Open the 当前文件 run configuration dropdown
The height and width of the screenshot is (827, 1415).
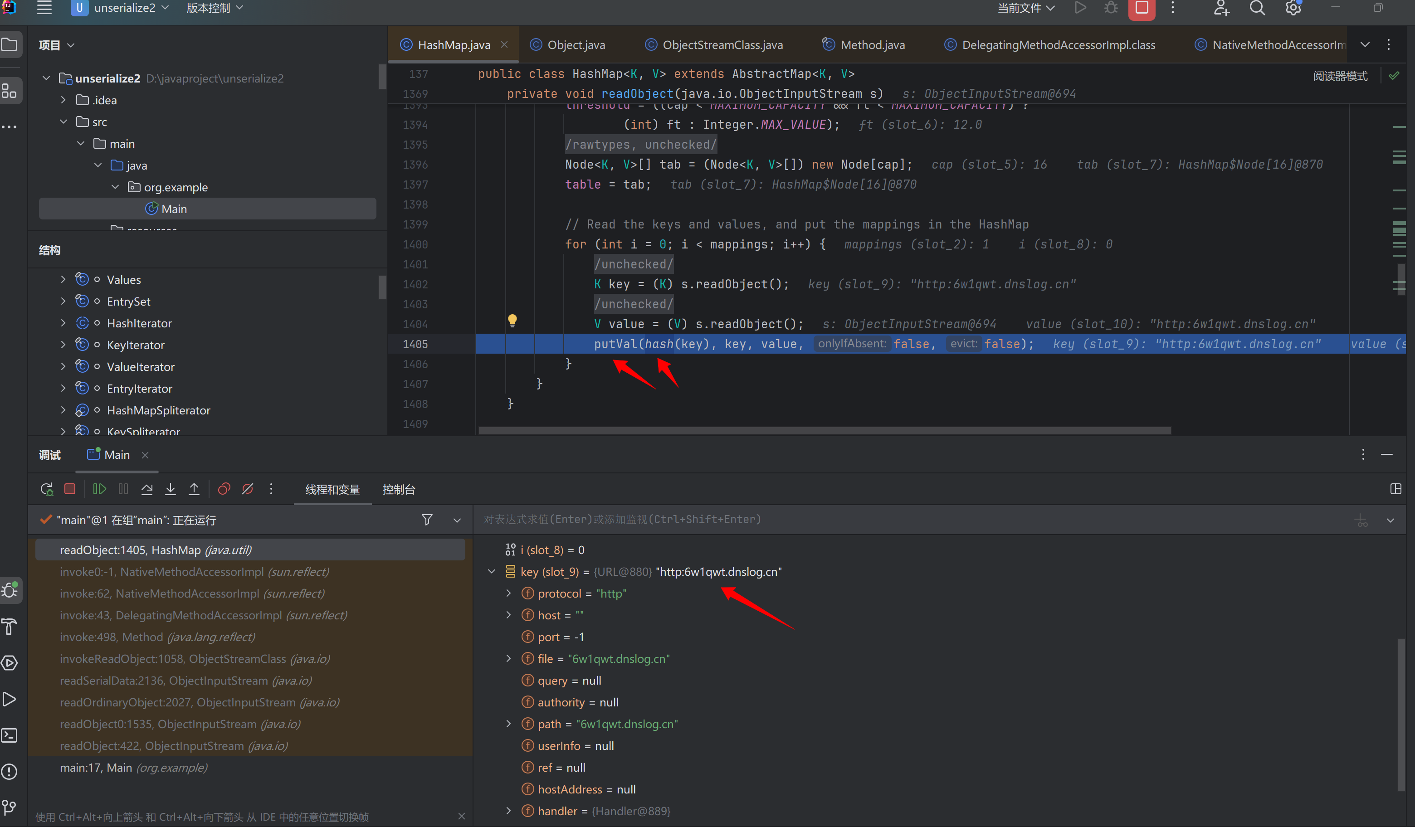click(x=1026, y=9)
